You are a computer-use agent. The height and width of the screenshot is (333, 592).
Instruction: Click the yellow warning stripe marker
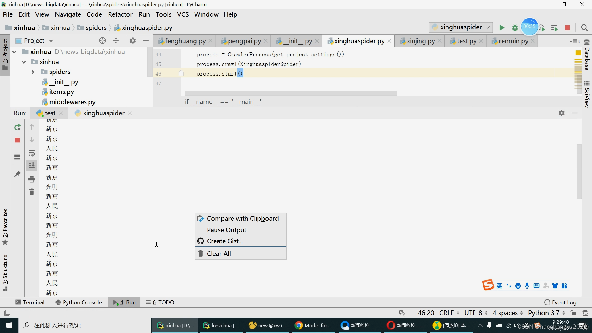click(578, 53)
